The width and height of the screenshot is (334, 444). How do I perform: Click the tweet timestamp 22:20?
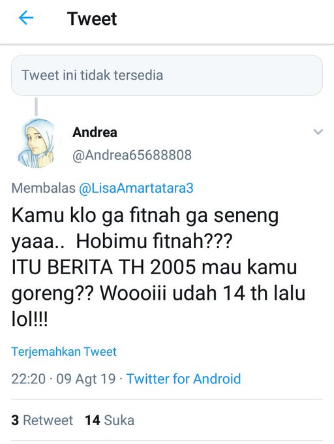pyautogui.click(x=28, y=379)
